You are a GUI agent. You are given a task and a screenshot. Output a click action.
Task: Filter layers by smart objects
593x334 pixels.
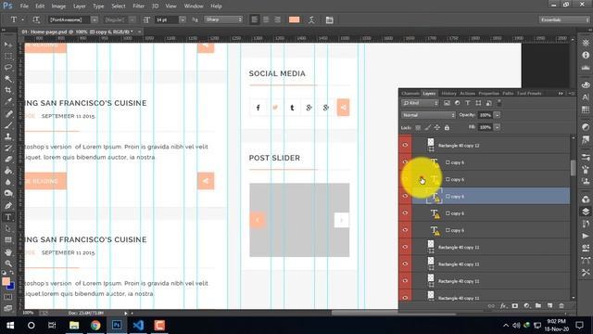pos(488,103)
